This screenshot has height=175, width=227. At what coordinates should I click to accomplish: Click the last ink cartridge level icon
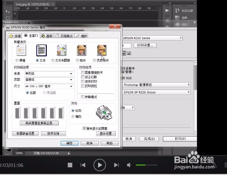pos(61,113)
